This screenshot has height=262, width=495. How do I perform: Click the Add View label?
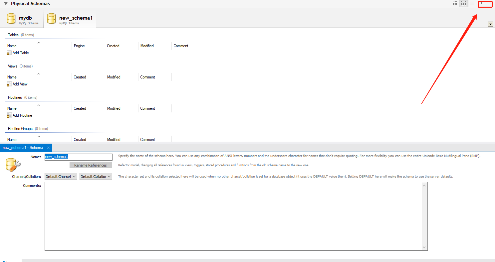click(x=20, y=84)
